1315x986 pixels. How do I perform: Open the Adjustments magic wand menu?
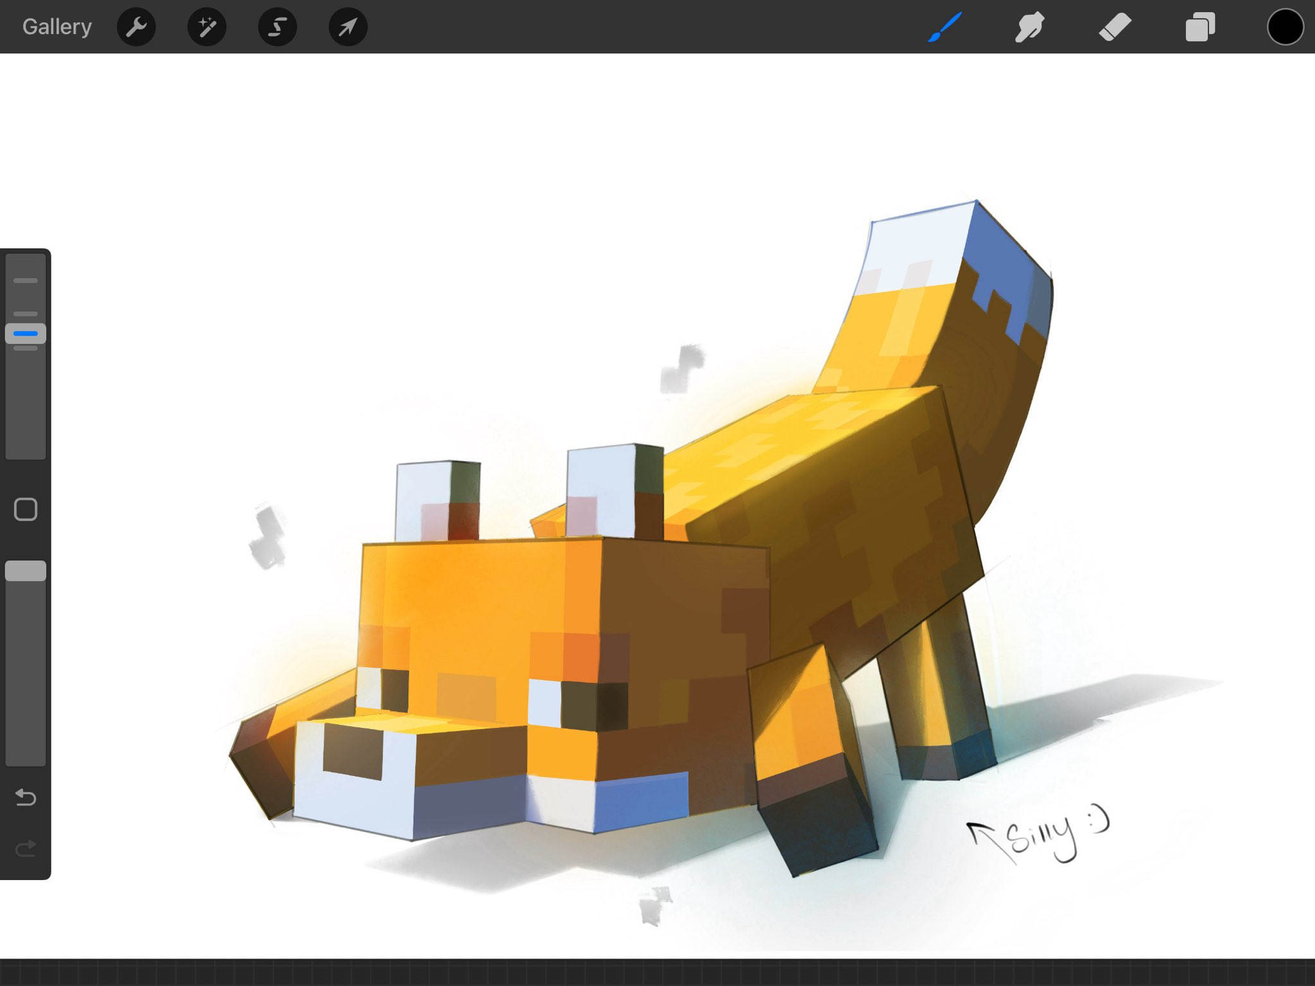click(207, 27)
